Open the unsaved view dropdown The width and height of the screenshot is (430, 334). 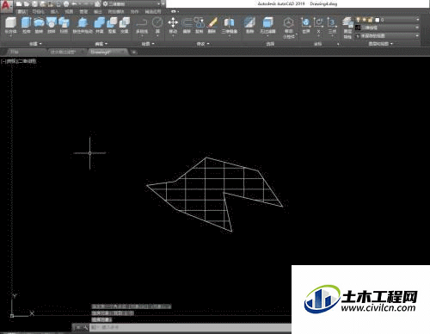click(387, 36)
